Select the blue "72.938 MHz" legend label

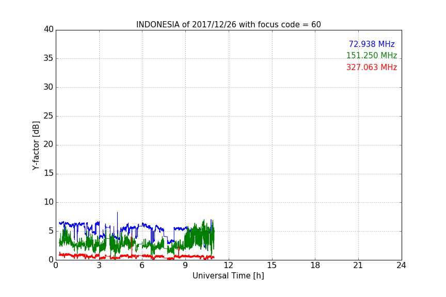coord(372,44)
